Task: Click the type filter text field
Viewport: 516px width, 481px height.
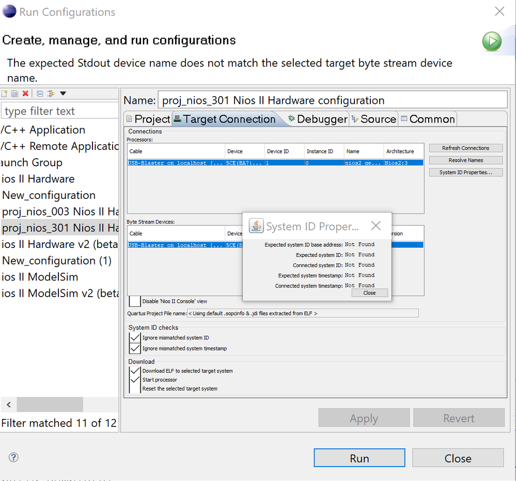Action: pyautogui.click(x=60, y=111)
